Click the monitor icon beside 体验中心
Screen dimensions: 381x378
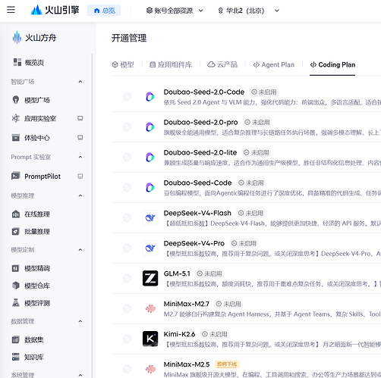(x=80, y=138)
